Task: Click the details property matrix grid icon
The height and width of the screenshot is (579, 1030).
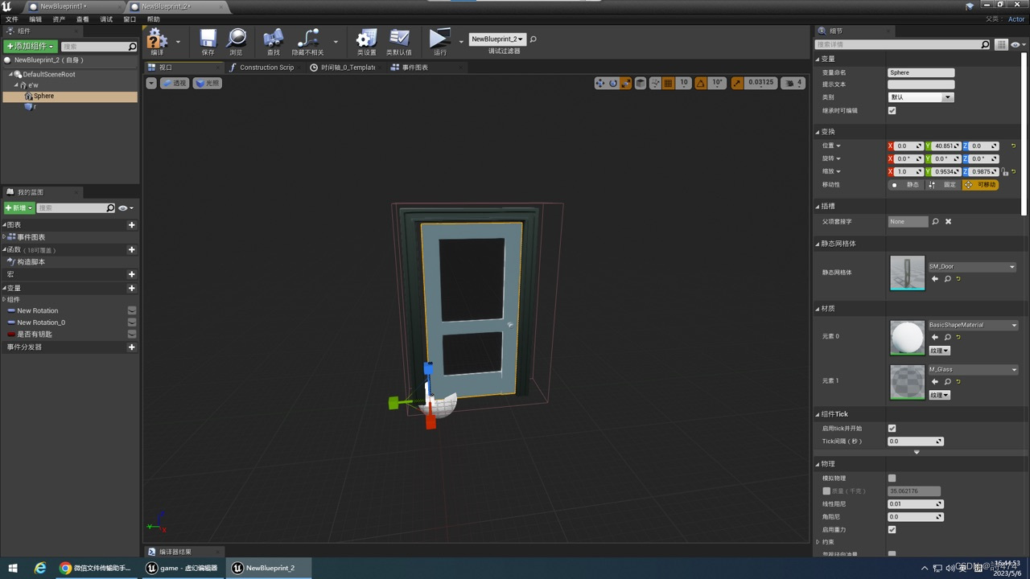Action: [1001, 45]
